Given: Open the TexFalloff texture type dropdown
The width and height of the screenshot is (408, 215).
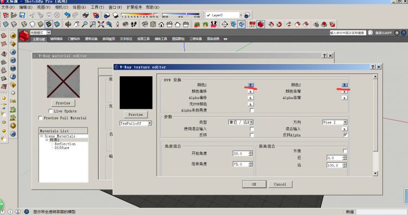Looking at the screenshot, I should [x=150, y=124].
